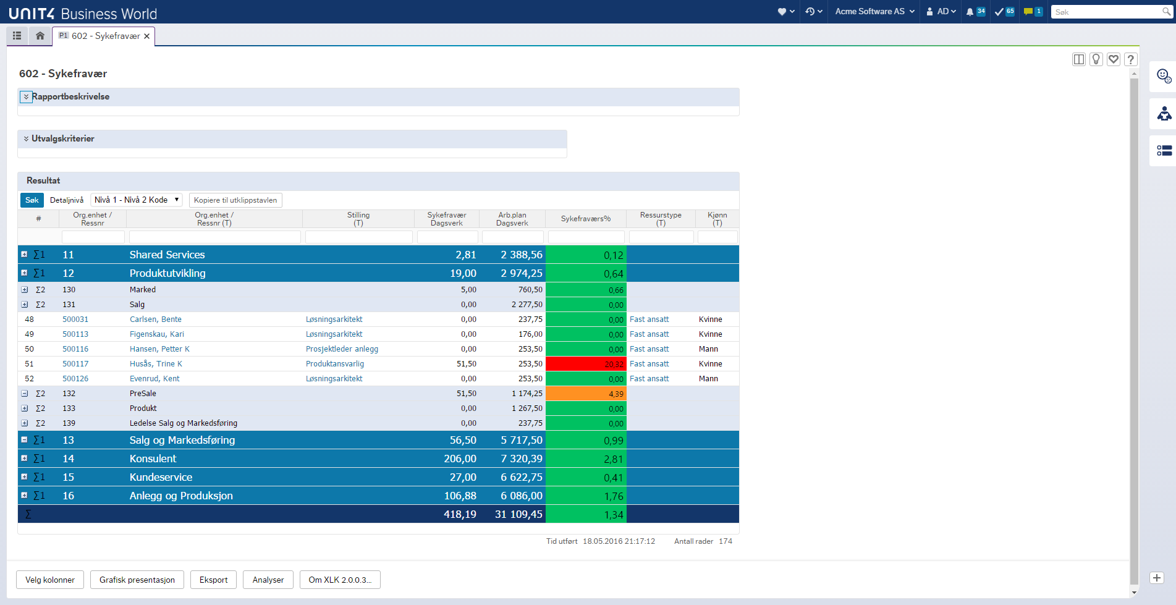Expand the 14 Konsulent row
Screen dimensions: 1176x605
(x=24, y=458)
